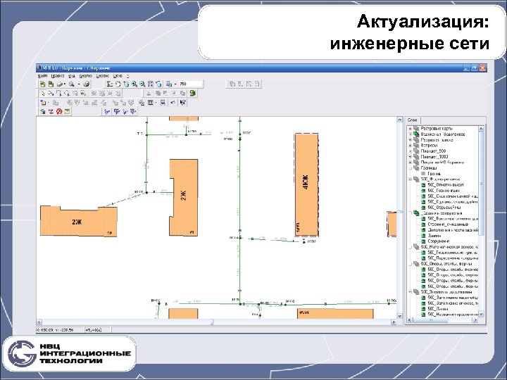The width and height of the screenshot is (507, 380).
Task: Collapse the Границы tree node
Action: point(411,168)
